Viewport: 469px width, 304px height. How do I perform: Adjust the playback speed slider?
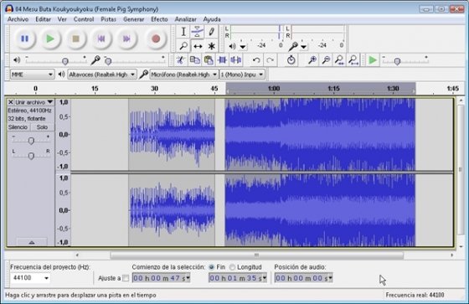[x=397, y=61]
